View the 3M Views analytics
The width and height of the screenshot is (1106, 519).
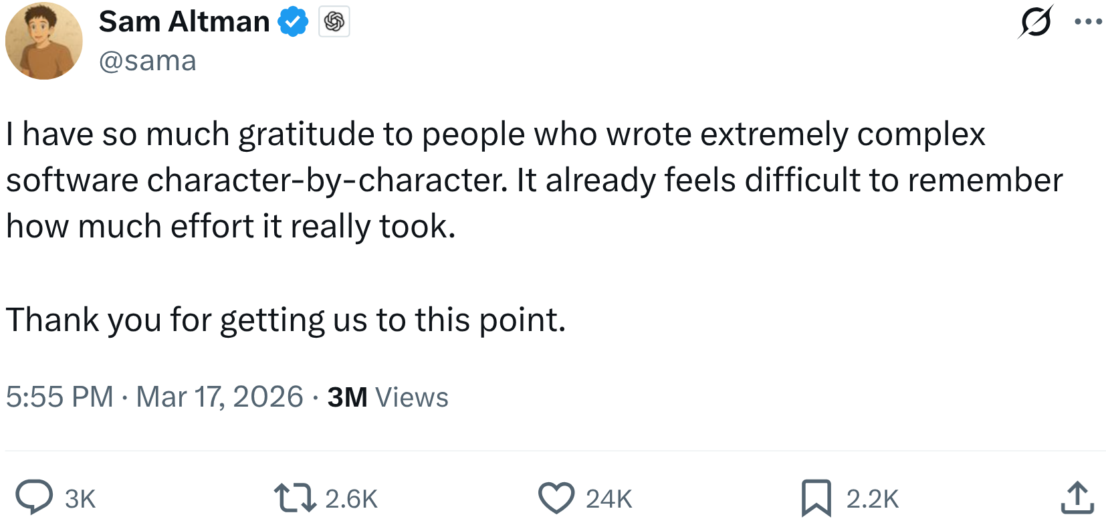click(x=388, y=397)
